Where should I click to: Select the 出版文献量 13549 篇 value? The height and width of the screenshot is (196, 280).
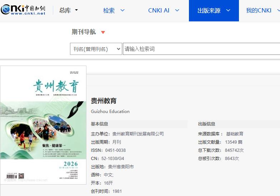tap(234, 142)
